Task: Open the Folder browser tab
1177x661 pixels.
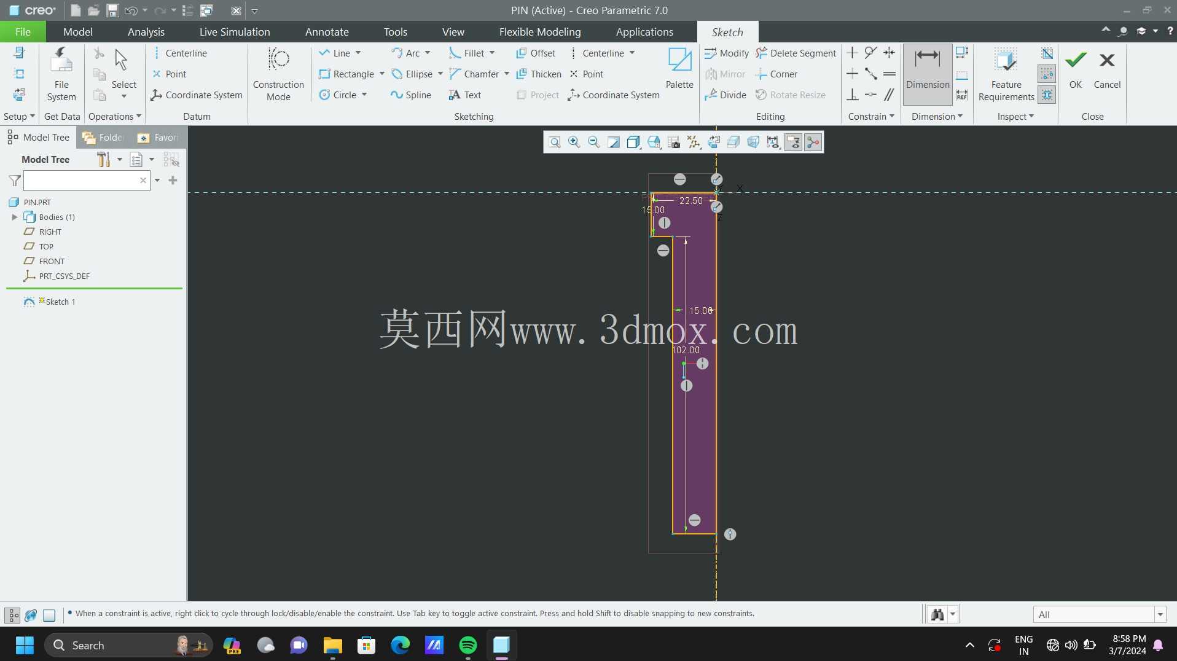Action: click(104, 138)
